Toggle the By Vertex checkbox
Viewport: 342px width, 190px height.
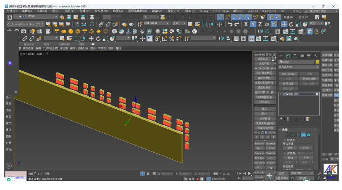tap(285, 140)
